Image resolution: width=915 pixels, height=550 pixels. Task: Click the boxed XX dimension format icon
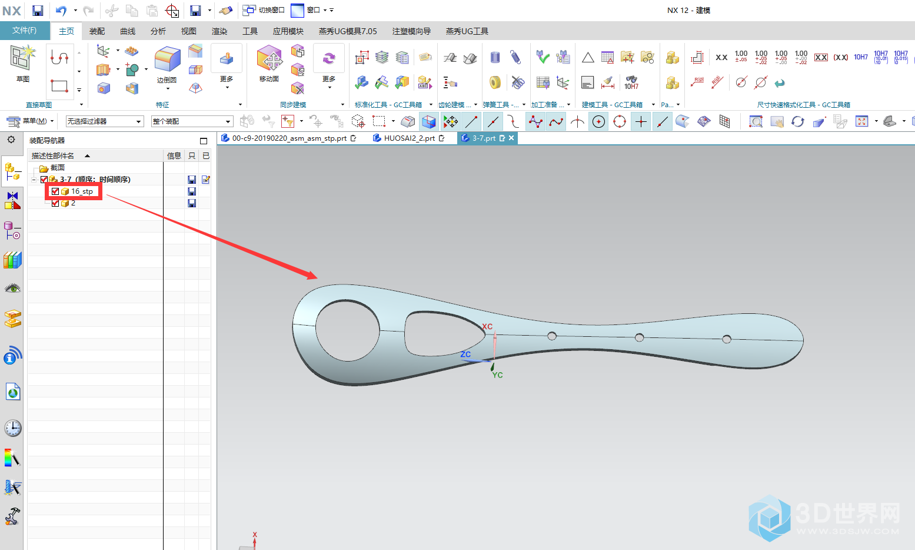[821, 57]
